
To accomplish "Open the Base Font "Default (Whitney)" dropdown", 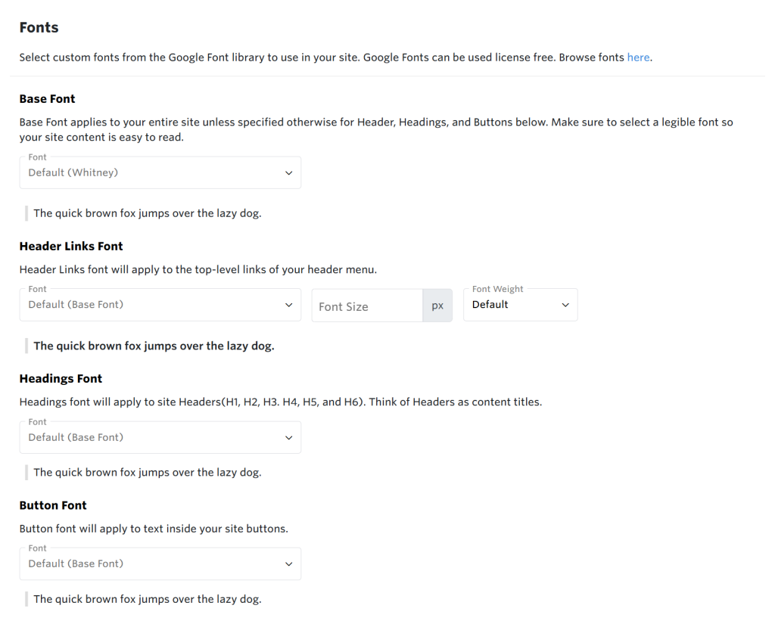I will 151,173.
